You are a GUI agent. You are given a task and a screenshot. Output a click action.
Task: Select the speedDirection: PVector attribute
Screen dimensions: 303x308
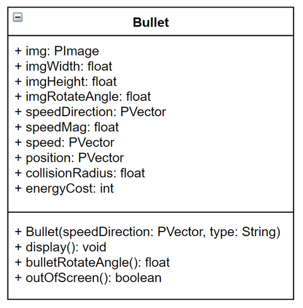pyautogui.click(x=90, y=112)
